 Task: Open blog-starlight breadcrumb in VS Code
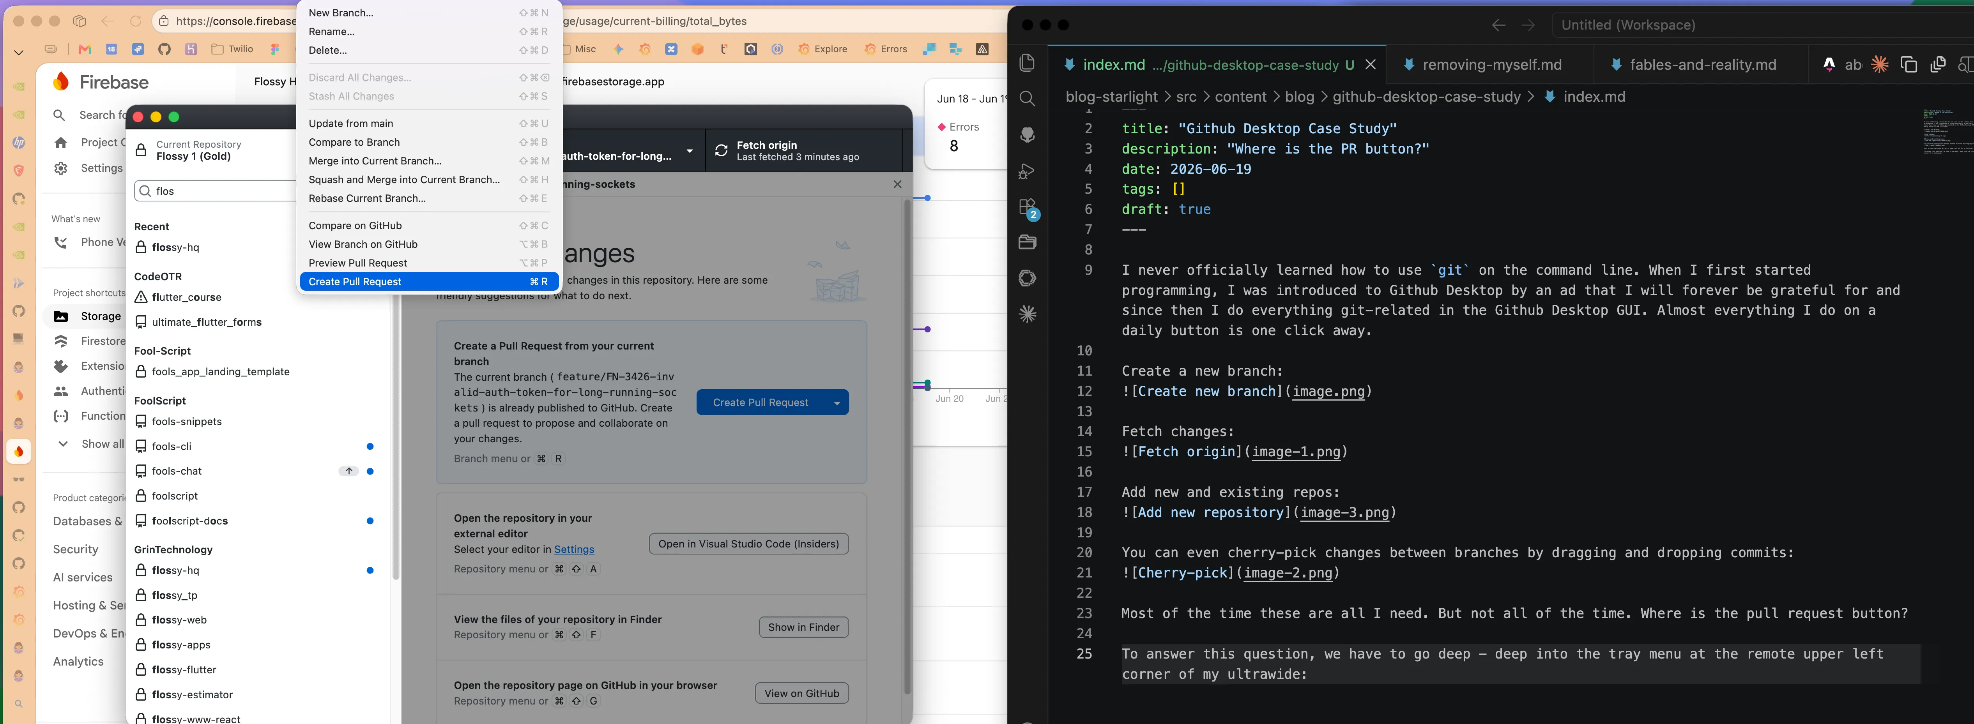[x=1111, y=97]
